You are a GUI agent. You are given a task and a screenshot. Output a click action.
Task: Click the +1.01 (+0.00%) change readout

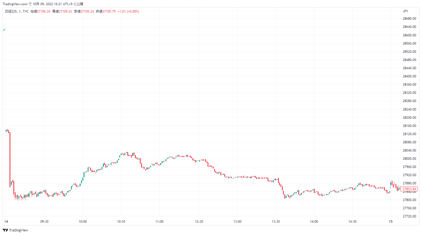(128, 11)
